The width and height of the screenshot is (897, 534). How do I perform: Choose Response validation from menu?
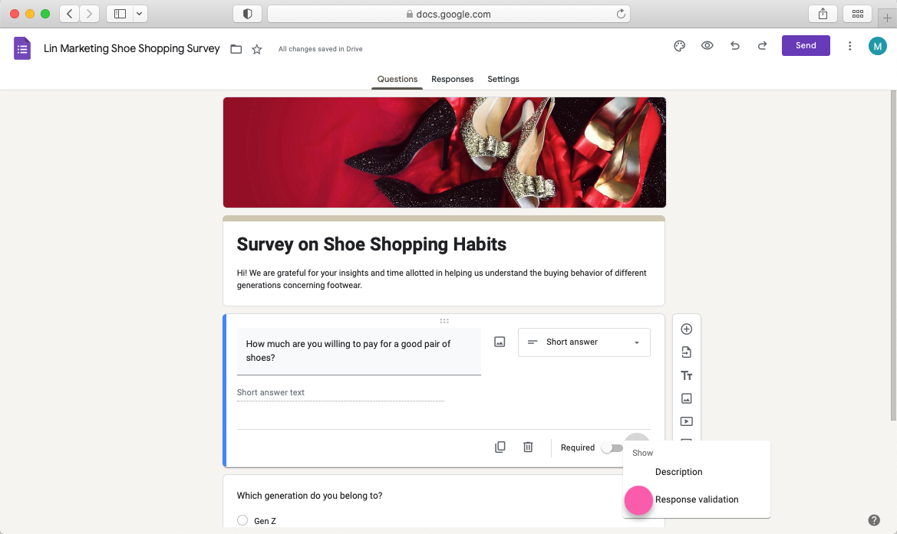click(x=696, y=500)
